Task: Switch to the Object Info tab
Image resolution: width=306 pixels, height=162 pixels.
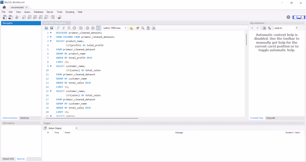Action: 8,159
